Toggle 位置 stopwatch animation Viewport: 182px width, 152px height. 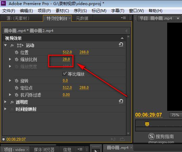click(17, 52)
